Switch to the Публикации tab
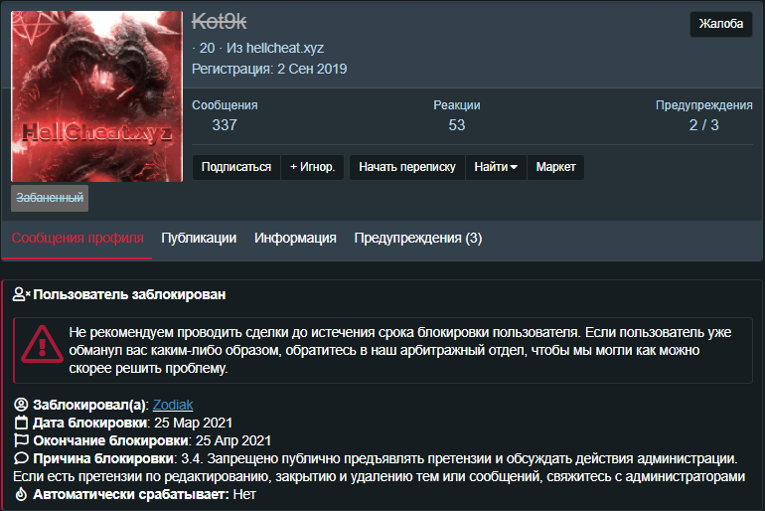This screenshot has width=765, height=511. pos(199,239)
